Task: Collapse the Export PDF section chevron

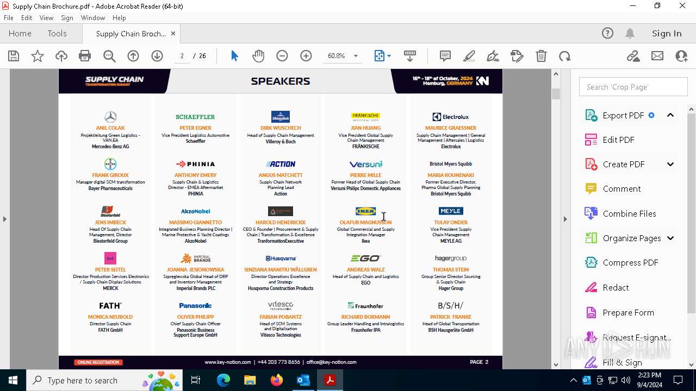Action: 670,115
